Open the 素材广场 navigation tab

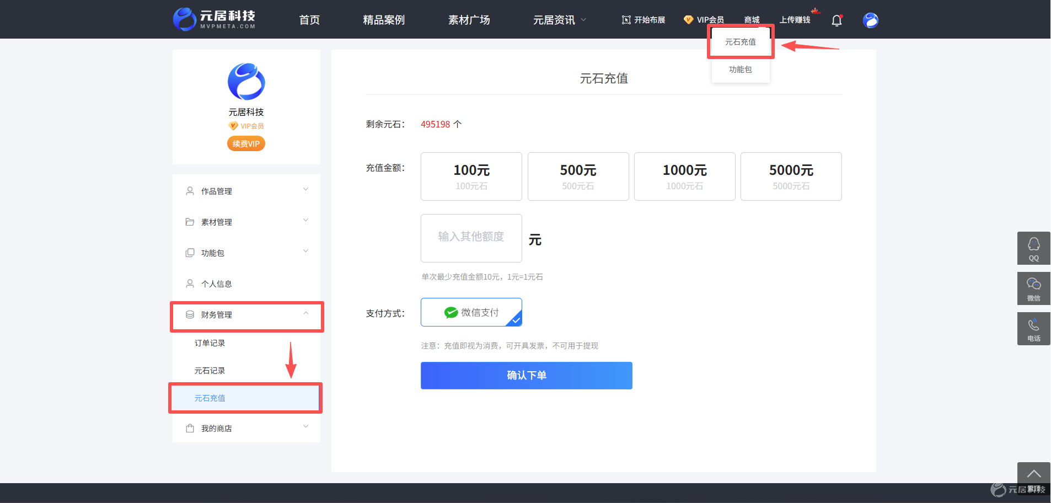click(469, 20)
